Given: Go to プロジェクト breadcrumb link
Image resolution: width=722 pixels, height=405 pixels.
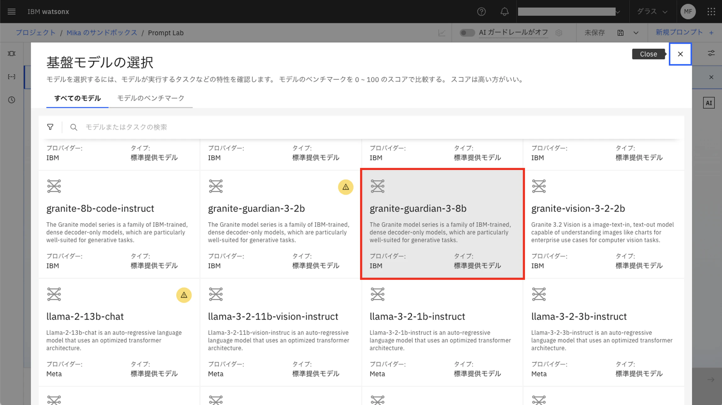Looking at the screenshot, I should (36, 33).
